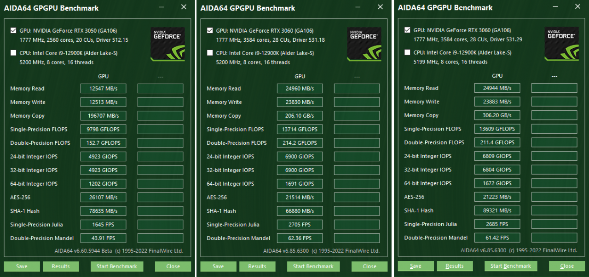Minimize the driver 531.18 benchmark window

358,7
